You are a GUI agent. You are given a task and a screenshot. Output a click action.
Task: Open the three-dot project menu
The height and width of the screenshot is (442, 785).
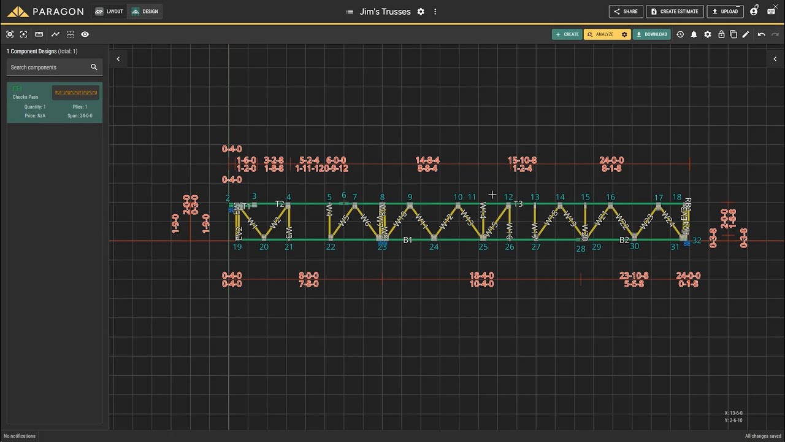click(435, 12)
